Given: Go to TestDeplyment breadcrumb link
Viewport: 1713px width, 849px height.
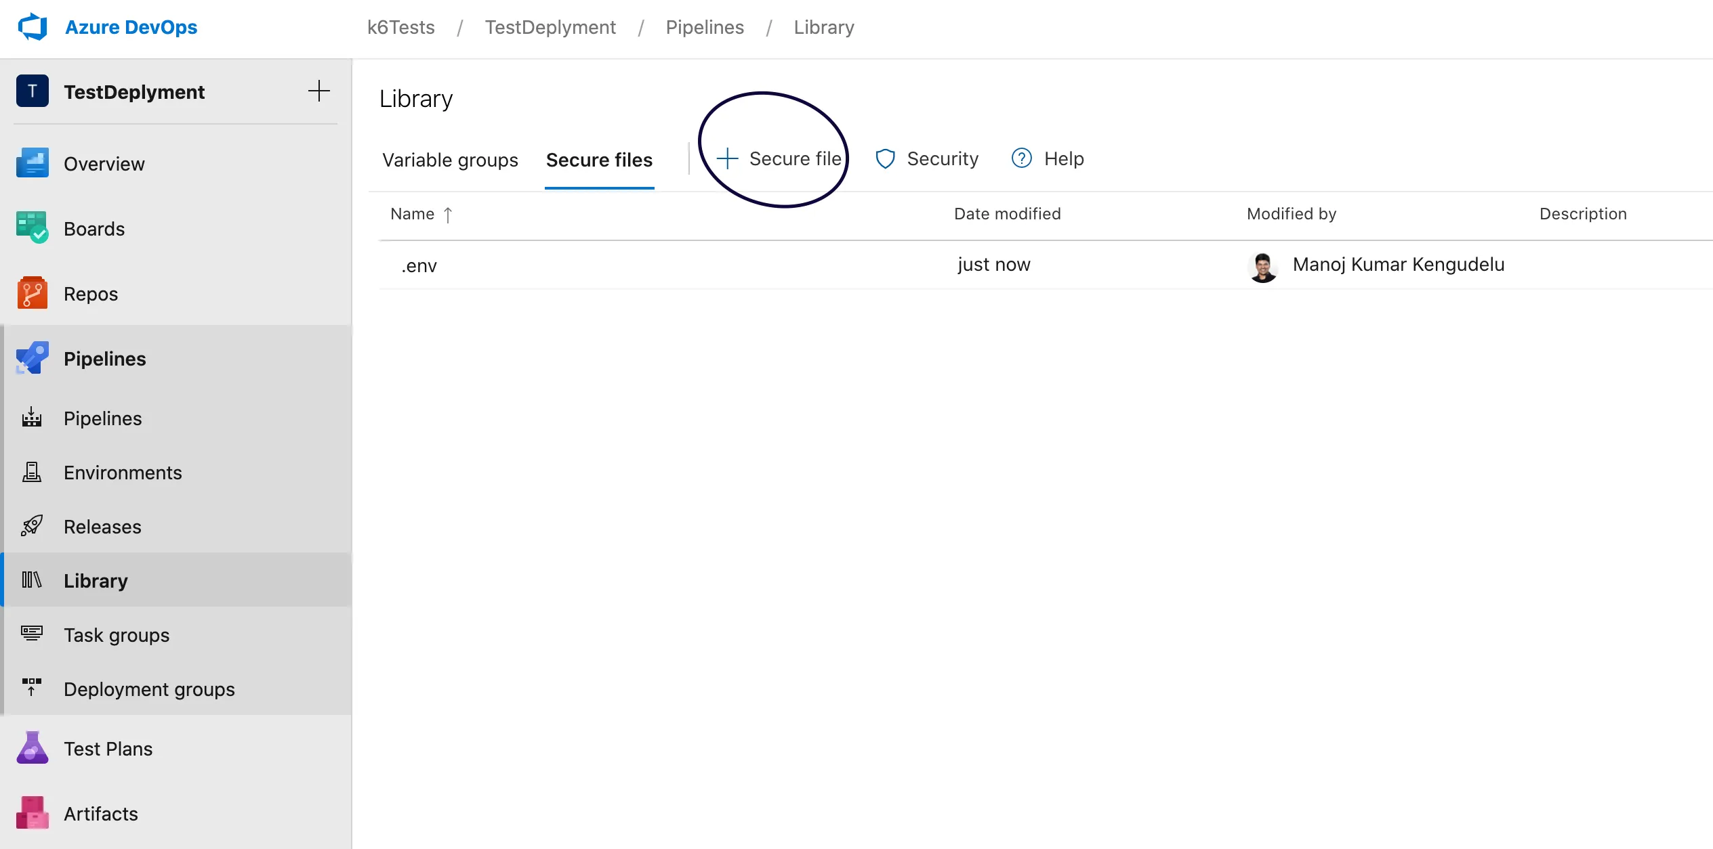Looking at the screenshot, I should (550, 27).
